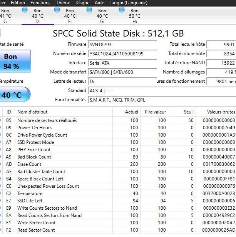Image resolution: width=236 pixels, height=237 pixels.
Task: Click the ID column header
Action: (8, 112)
